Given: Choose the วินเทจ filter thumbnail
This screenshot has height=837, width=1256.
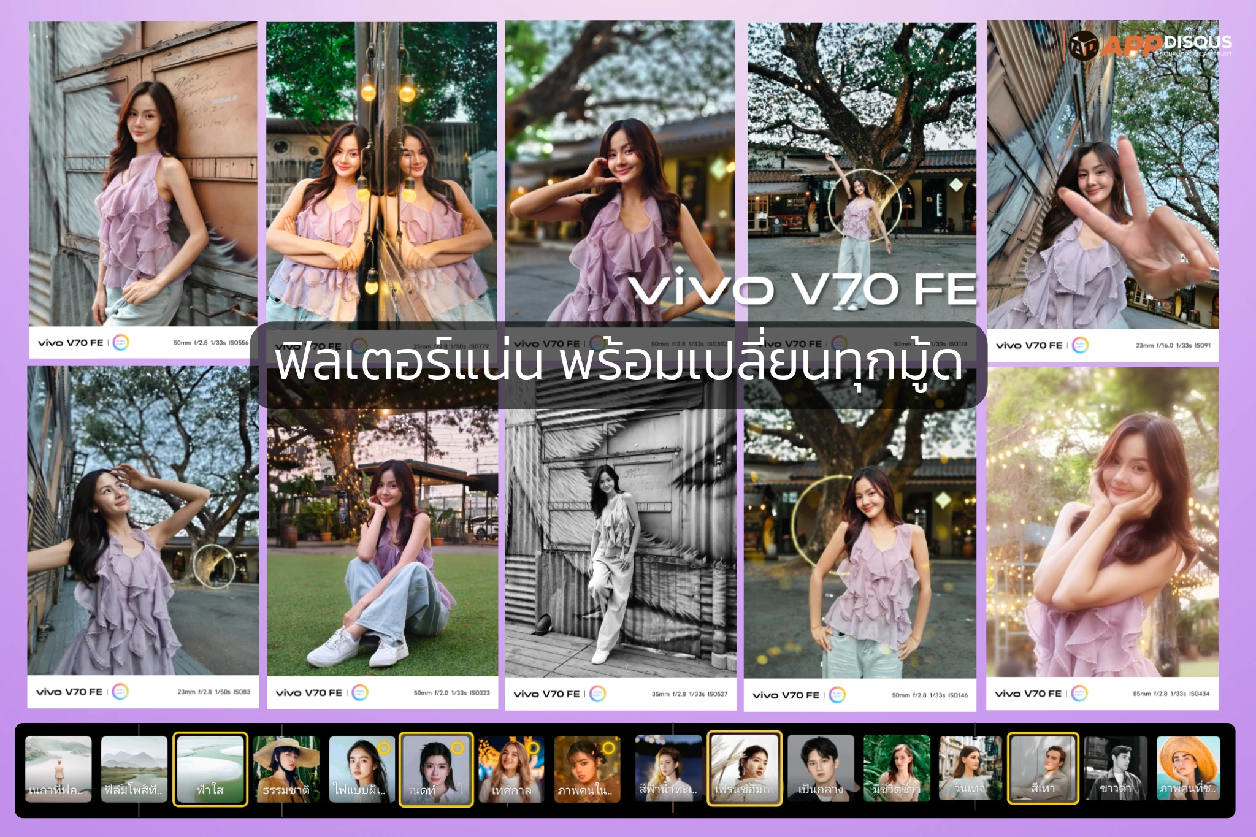Looking at the screenshot, I should [970, 769].
